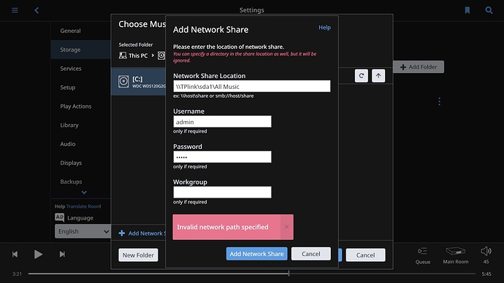Skip to the previous track

pos(15,254)
